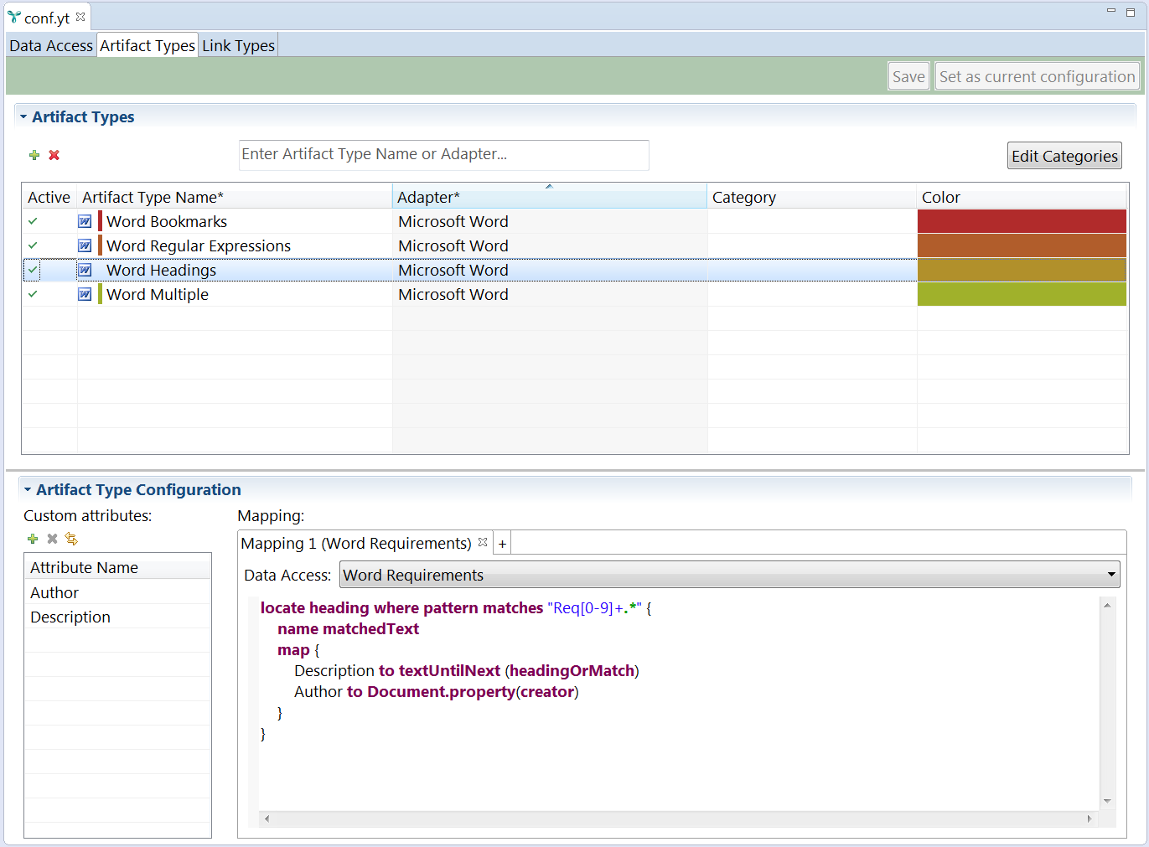
Task: Click the horizontal scrollbar right arrow
Action: coord(1089,819)
